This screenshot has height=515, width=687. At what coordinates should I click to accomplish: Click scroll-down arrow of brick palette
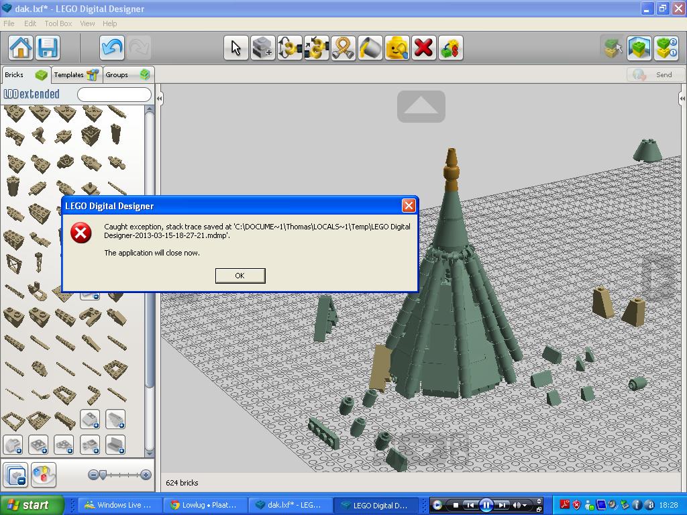150,453
